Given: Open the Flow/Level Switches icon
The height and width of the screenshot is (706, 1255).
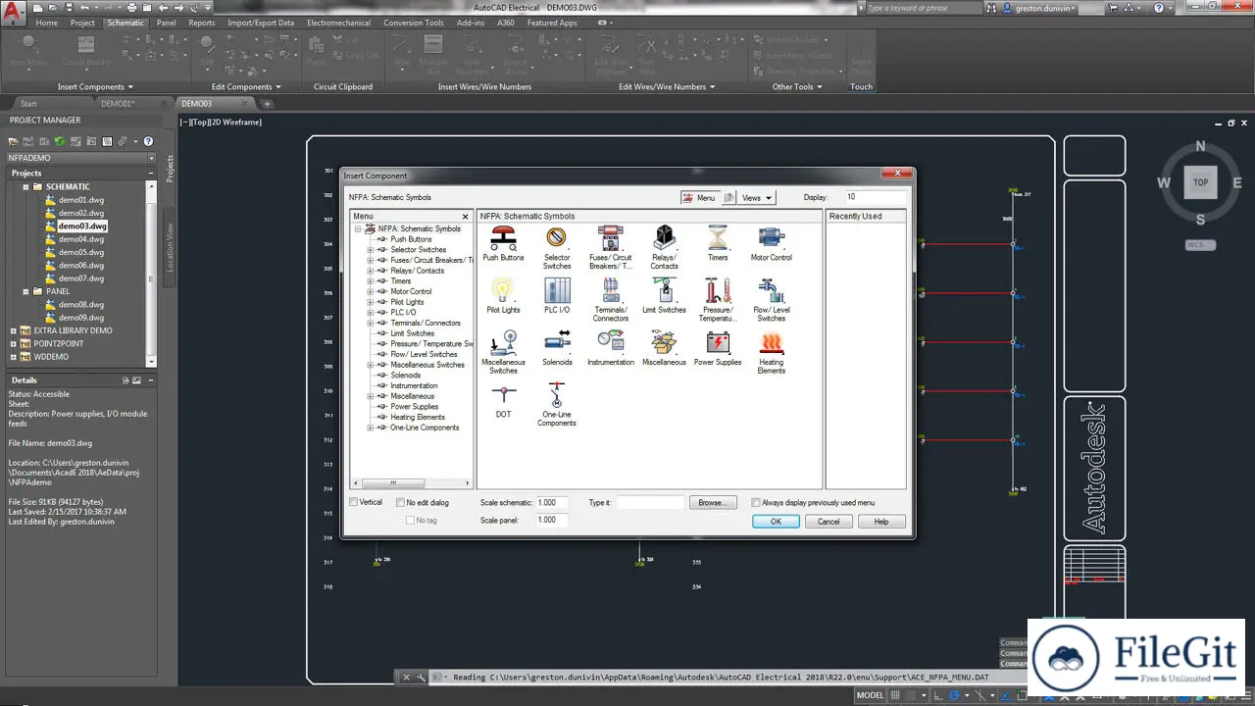Looking at the screenshot, I should point(771,290).
